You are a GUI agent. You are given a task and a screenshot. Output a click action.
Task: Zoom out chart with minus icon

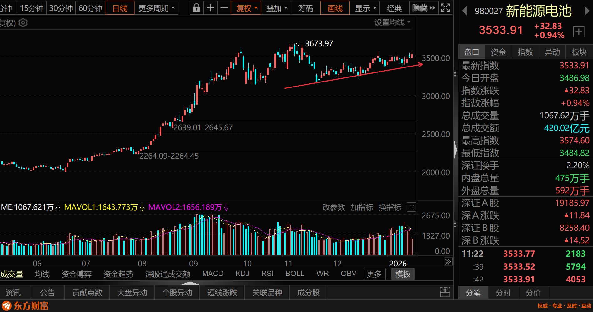(x=224, y=8)
